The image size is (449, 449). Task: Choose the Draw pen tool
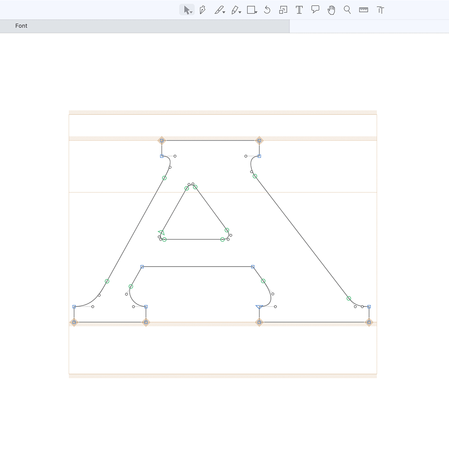point(203,10)
